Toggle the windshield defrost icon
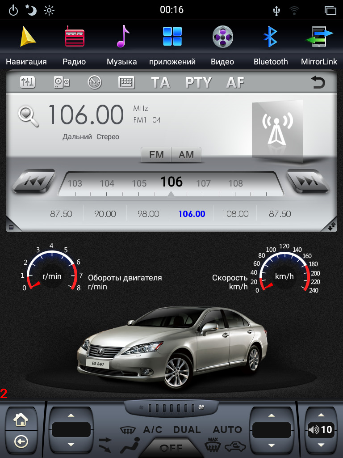Screen dimensions: 343x458 (x=128, y=430)
